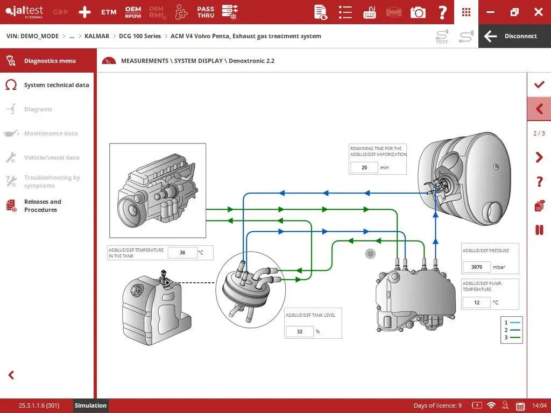
Task: Open the ETM module
Action: pyautogui.click(x=109, y=12)
